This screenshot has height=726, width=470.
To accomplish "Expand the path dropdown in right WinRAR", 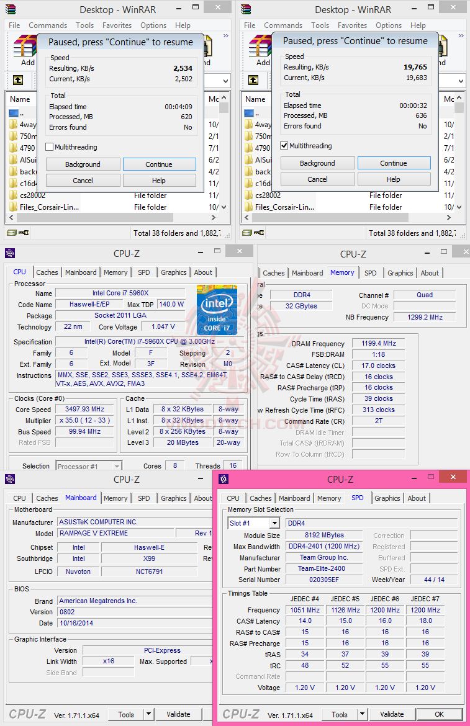I will coord(461,81).
